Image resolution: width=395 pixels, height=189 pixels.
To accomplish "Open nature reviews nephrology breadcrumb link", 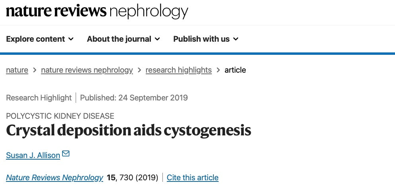I will pyautogui.click(x=87, y=70).
